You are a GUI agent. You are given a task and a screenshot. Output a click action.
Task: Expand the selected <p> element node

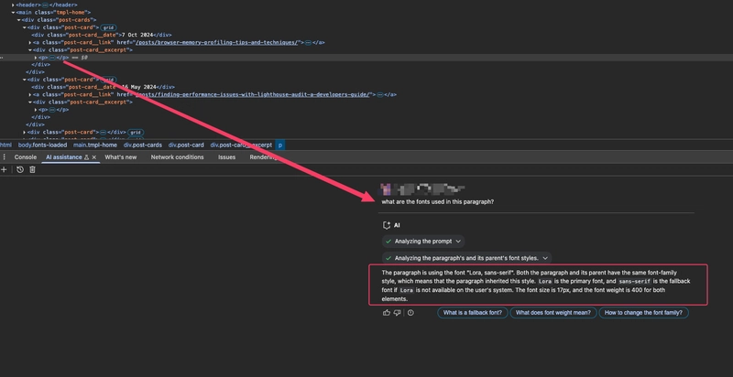(36, 58)
